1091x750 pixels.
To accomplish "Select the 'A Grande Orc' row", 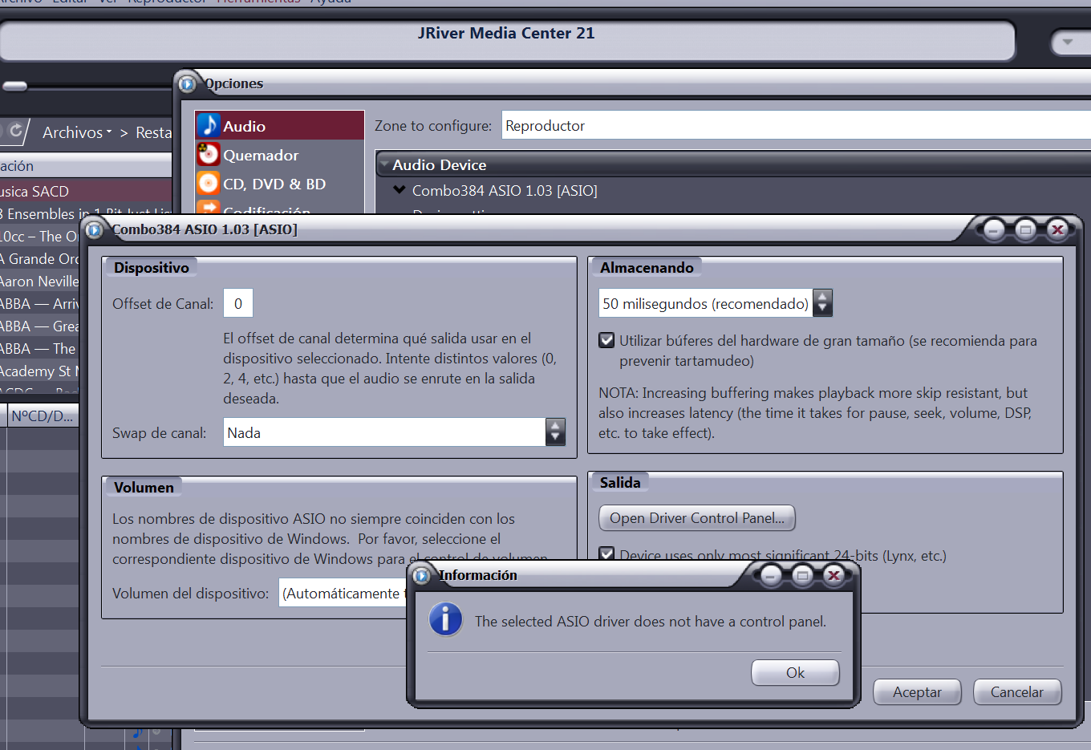I will pyautogui.click(x=40, y=258).
